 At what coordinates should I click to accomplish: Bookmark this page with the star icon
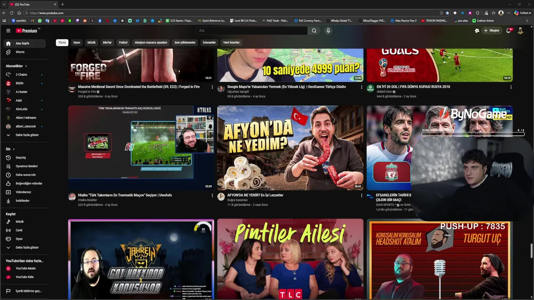(447, 13)
